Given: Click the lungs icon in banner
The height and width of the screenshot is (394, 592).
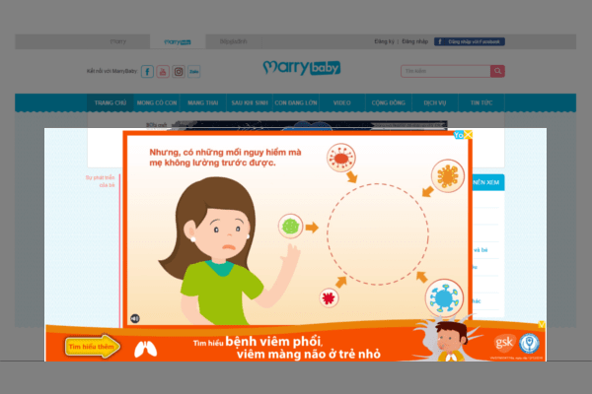Looking at the screenshot, I should pyautogui.click(x=146, y=349).
